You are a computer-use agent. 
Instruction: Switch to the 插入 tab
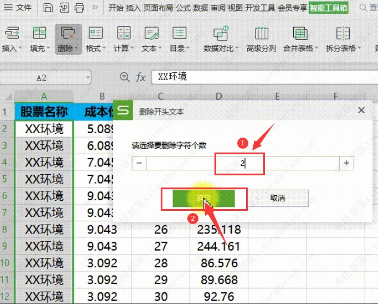[x=133, y=8]
